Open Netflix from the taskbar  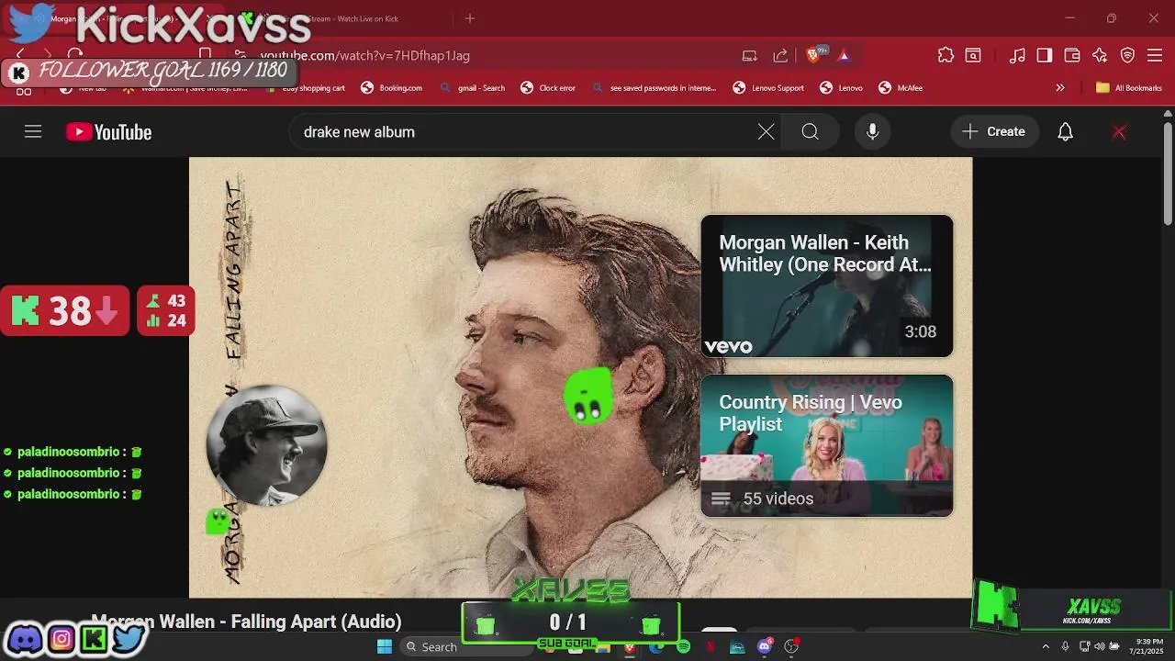click(710, 646)
